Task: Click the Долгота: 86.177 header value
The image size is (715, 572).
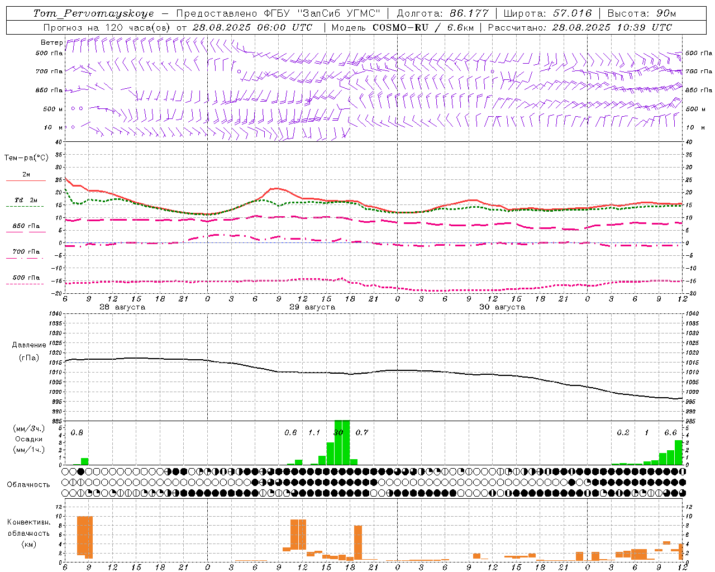Action: pos(442,13)
